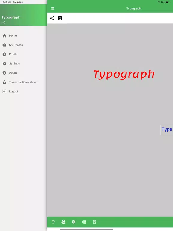Tap the battery status icon
This screenshot has width=173, height=231.
168,2
